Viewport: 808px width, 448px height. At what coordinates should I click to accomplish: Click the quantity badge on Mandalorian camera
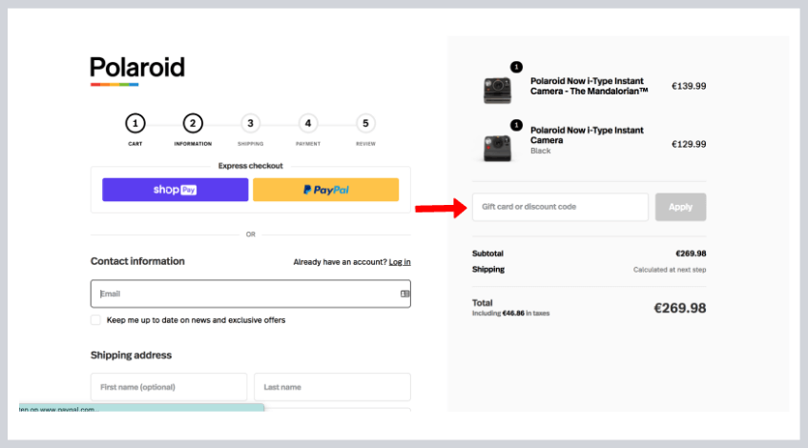tap(516, 67)
